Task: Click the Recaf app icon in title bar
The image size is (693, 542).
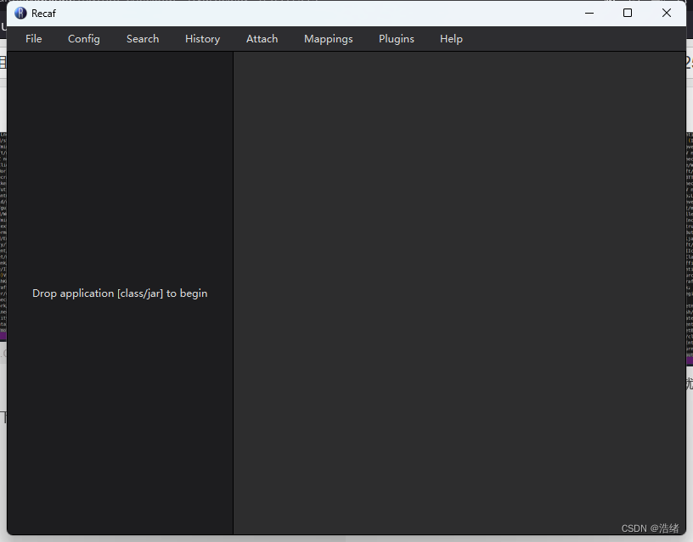Action: [20, 14]
